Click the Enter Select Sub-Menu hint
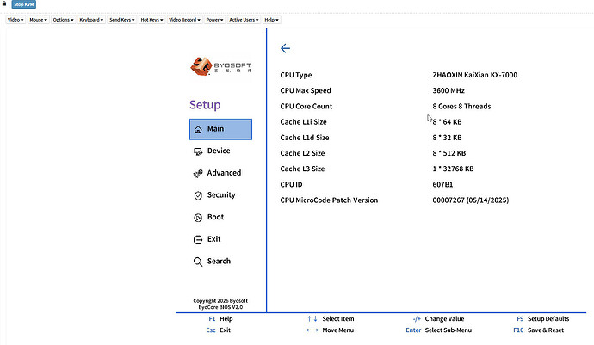Screen dimensions: 594x345 (x=439, y=330)
